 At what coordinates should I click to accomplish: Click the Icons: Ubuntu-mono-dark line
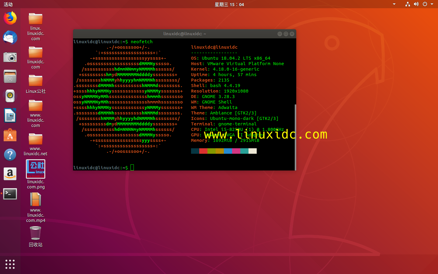(235, 118)
